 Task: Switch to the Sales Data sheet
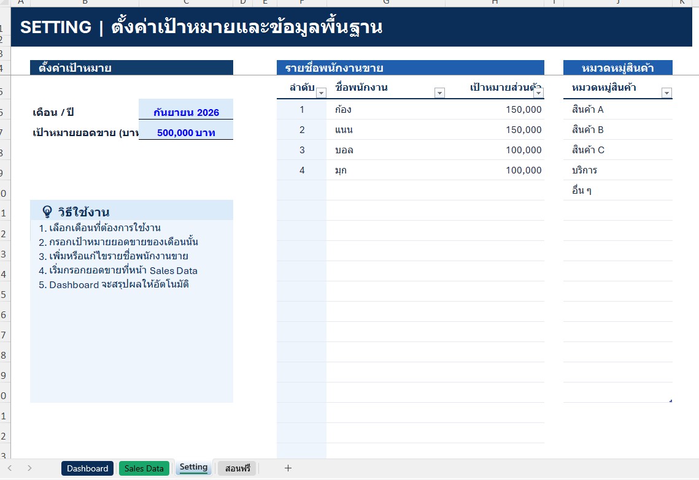(x=144, y=468)
